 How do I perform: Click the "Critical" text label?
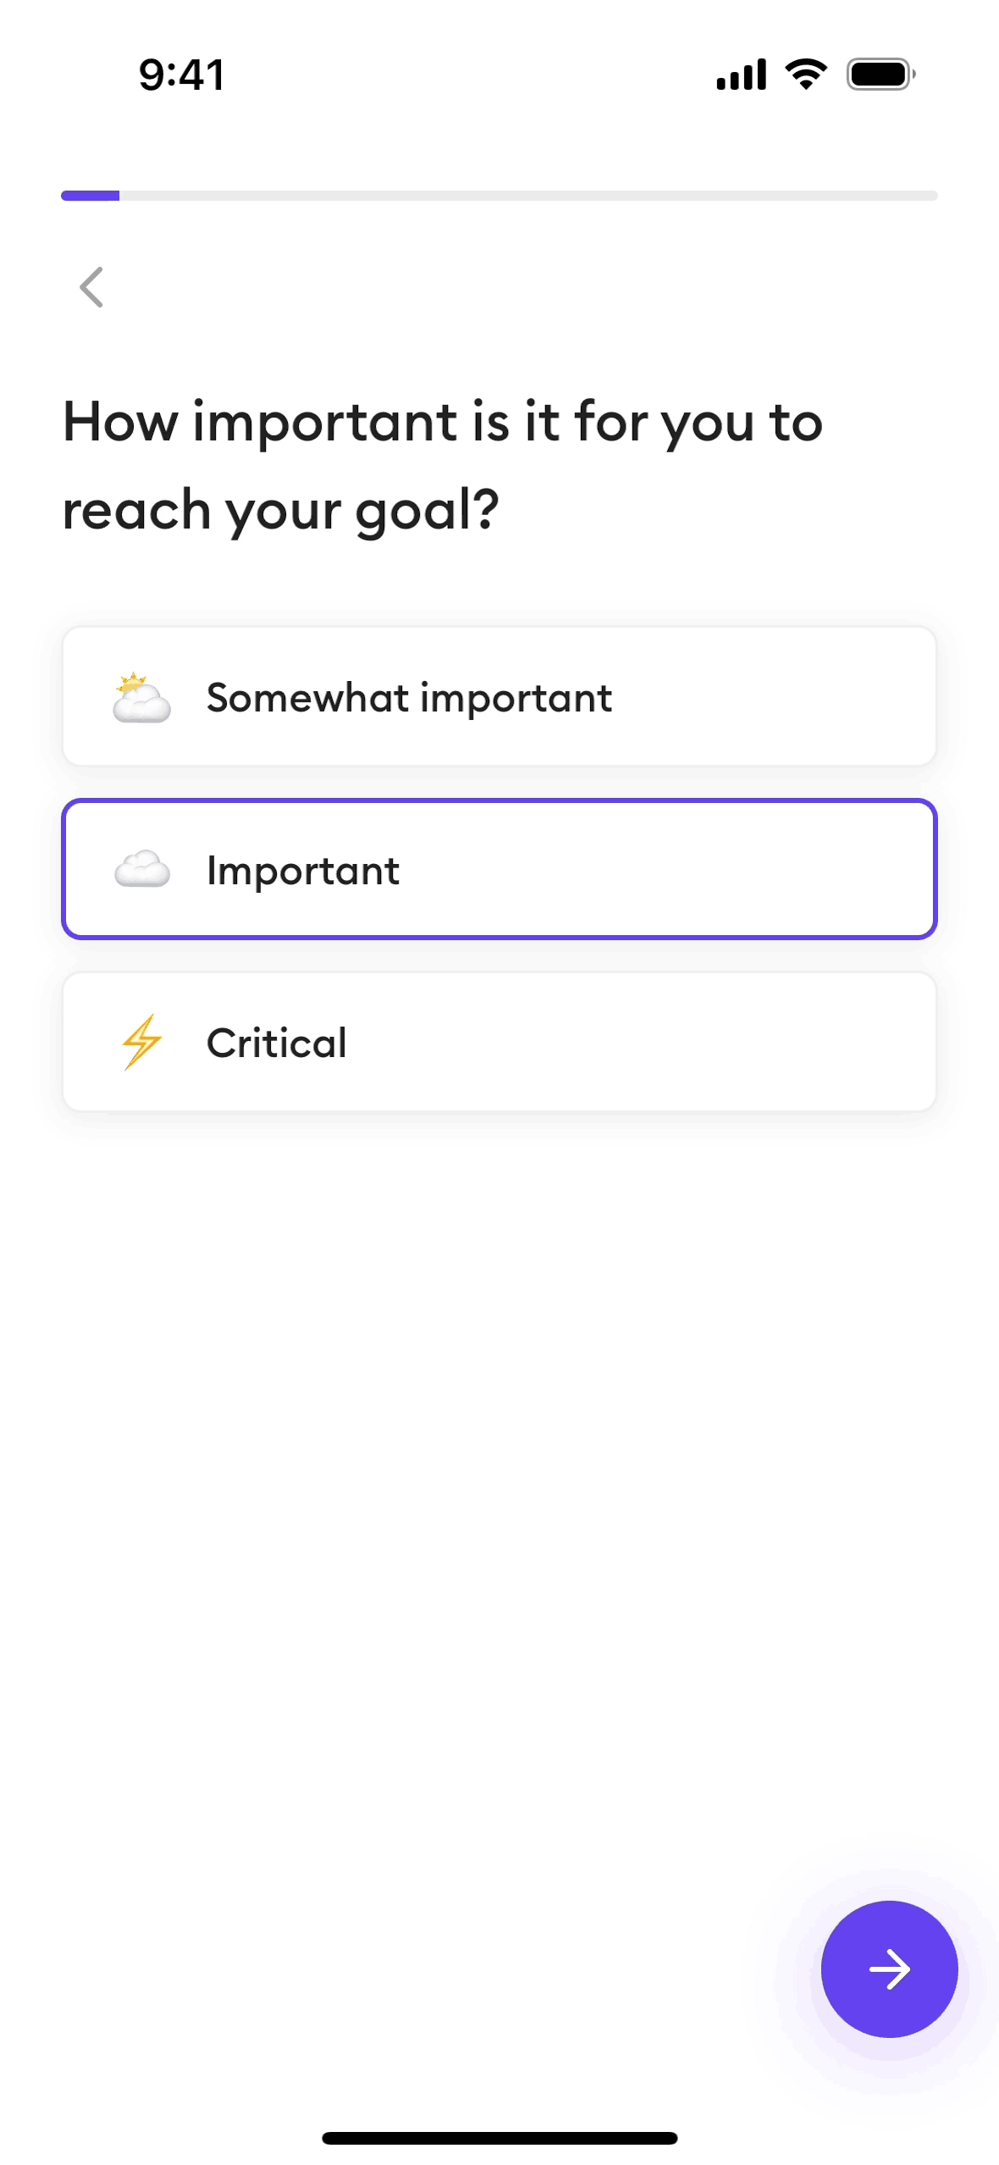click(277, 1043)
